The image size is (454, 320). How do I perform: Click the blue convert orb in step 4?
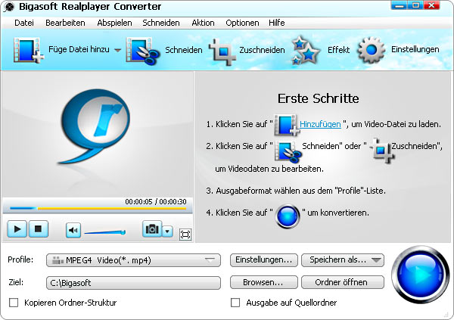click(x=288, y=216)
